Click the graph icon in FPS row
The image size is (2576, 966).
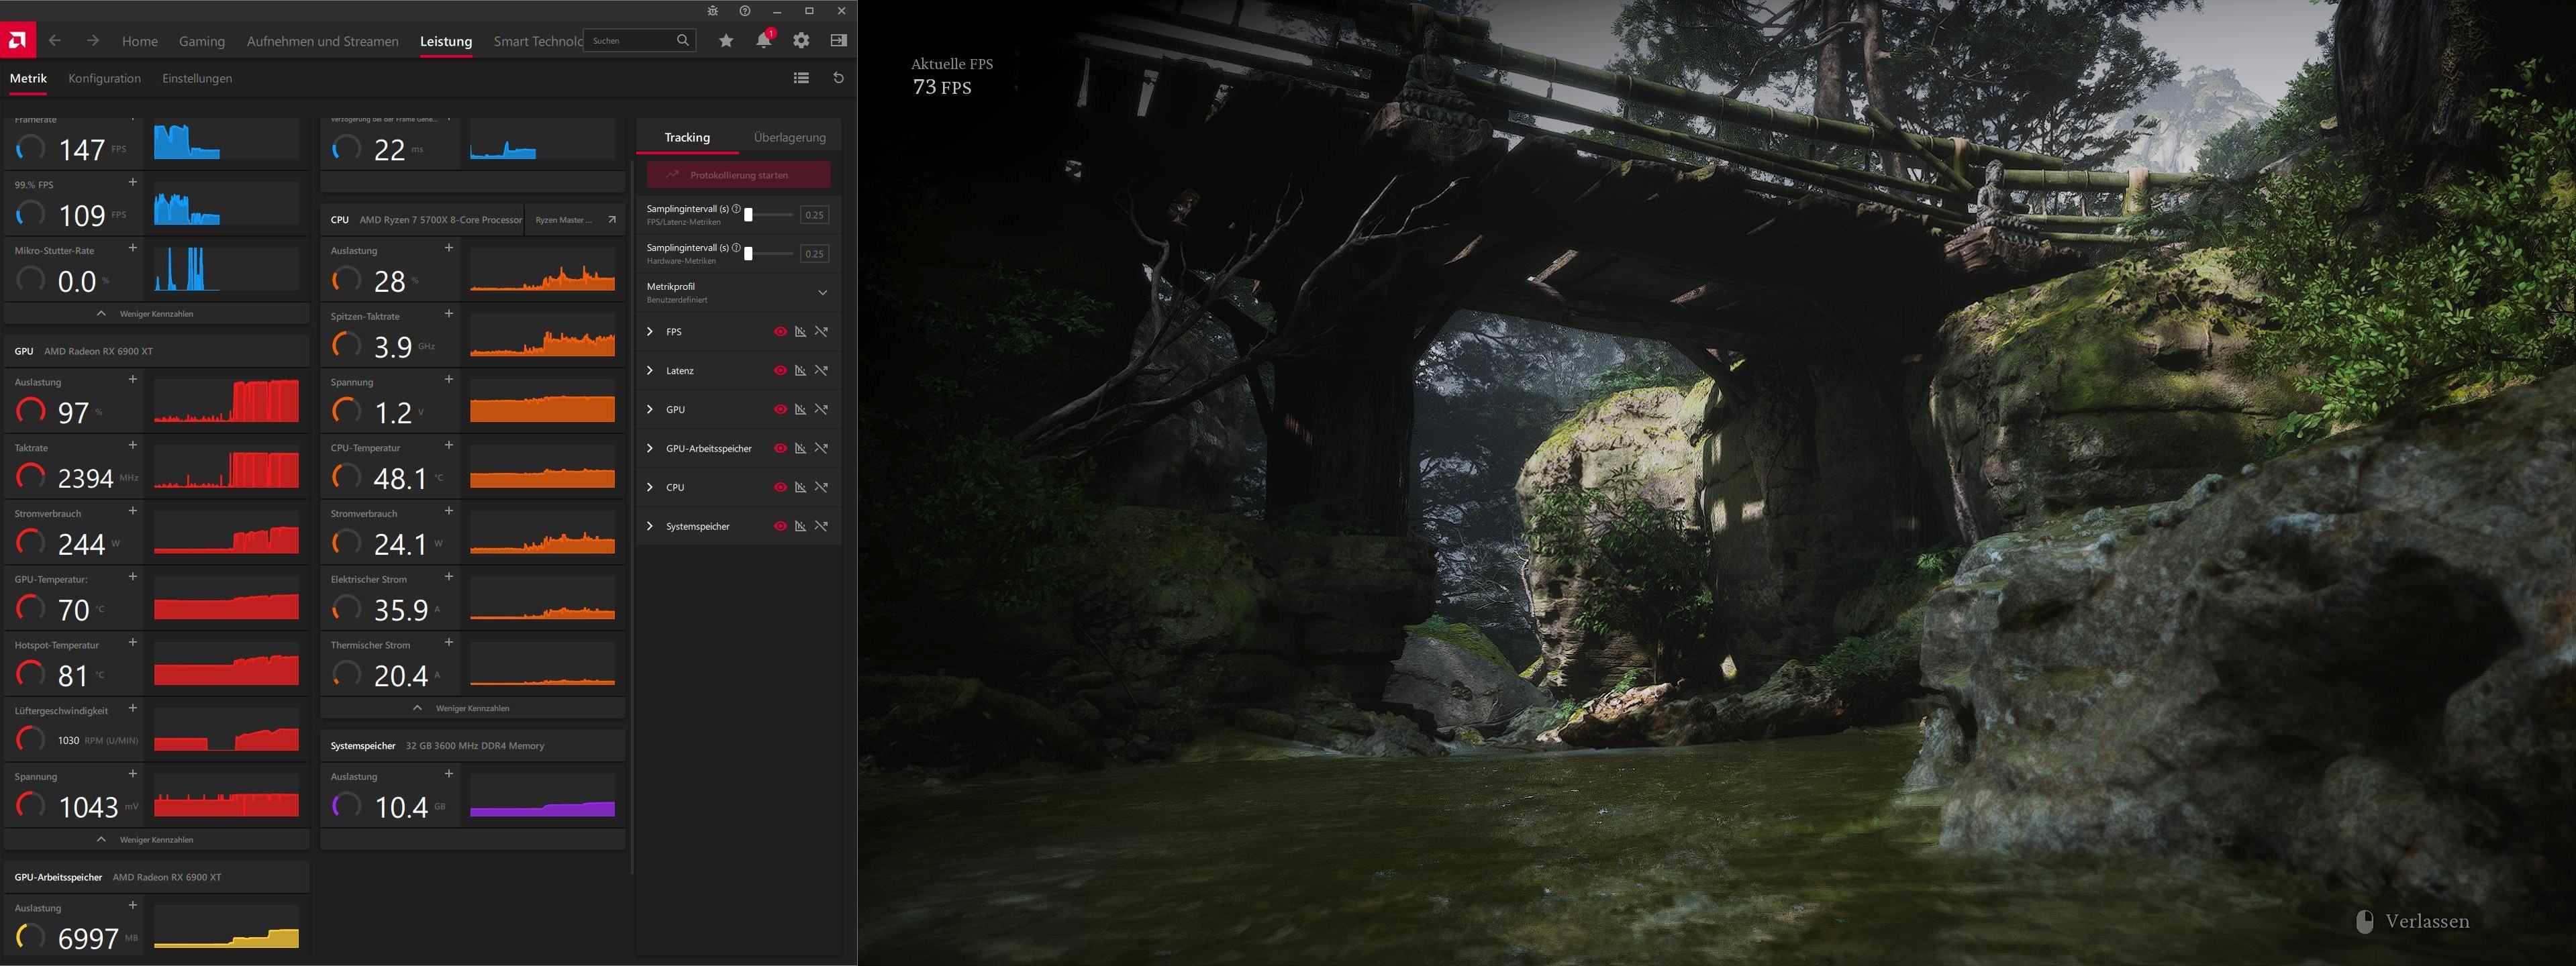[x=800, y=331]
